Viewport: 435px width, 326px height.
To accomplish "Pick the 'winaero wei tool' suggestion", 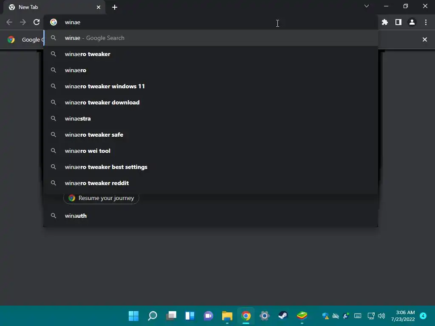I will click(211, 151).
